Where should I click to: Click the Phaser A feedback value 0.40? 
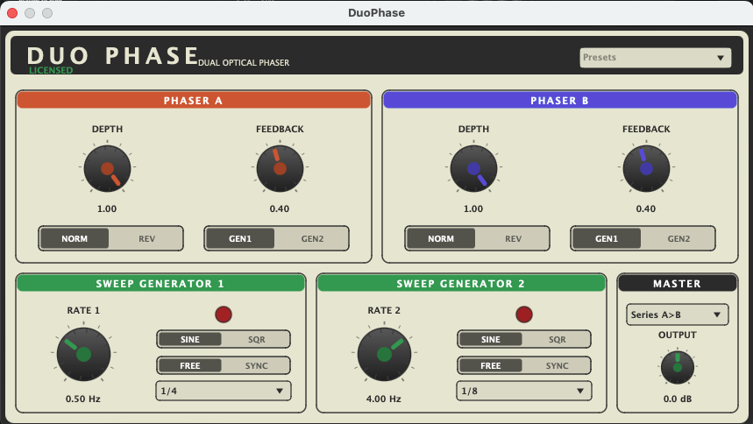pos(280,208)
